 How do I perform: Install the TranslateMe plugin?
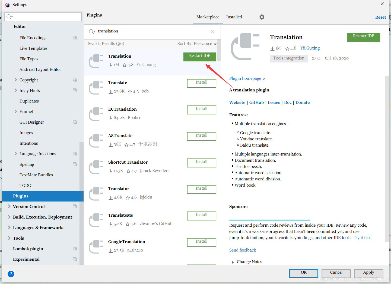click(202, 216)
